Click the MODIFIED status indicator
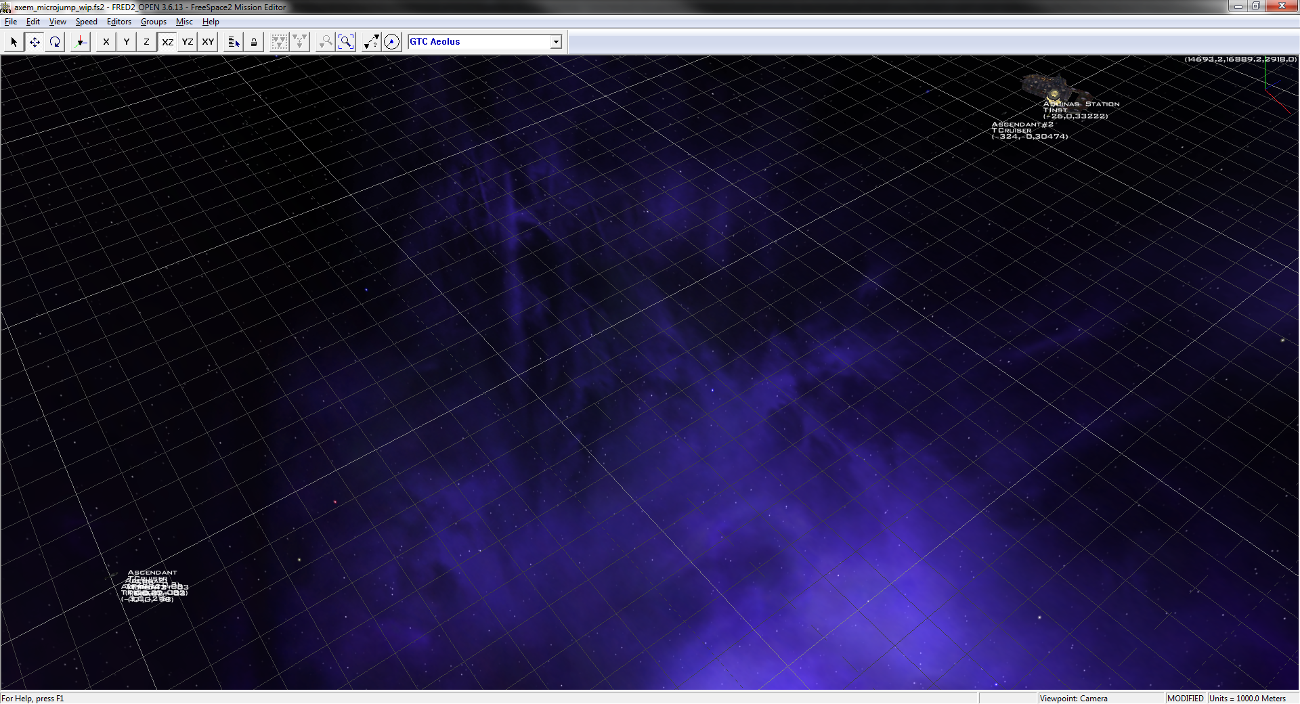The image size is (1300, 704). (1186, 699)
